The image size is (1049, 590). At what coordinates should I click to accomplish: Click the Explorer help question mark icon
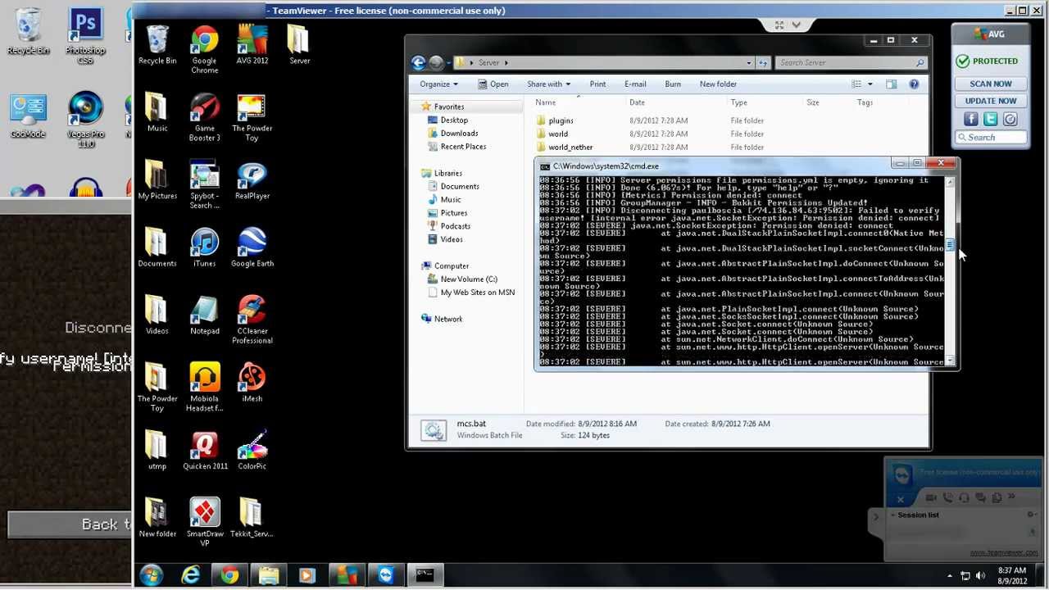click(914, 84)
